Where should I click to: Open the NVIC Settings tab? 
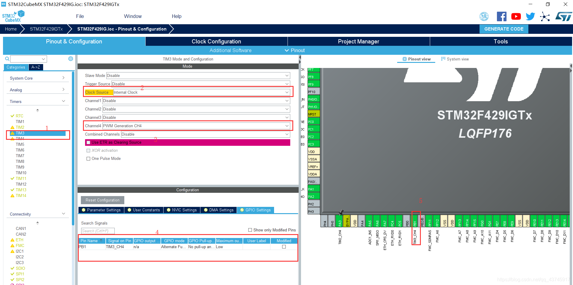click(x=182, y=210)
